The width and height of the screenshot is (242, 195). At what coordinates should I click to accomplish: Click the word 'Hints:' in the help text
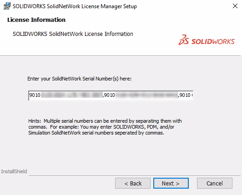(x=35, y=121)
